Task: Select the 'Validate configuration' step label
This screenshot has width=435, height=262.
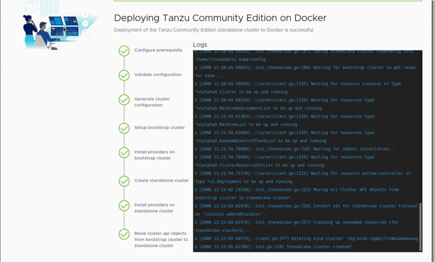Action: pyautogui.click(x=158, y=75)
